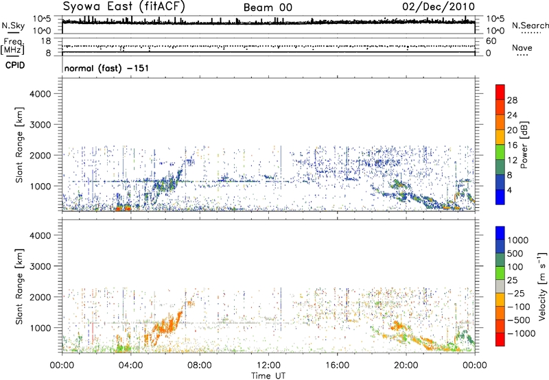The height and width of the screenshot is (380, 549).
Task: Click the '2000' tick on the velocity panel
Action: pos(40,297)
